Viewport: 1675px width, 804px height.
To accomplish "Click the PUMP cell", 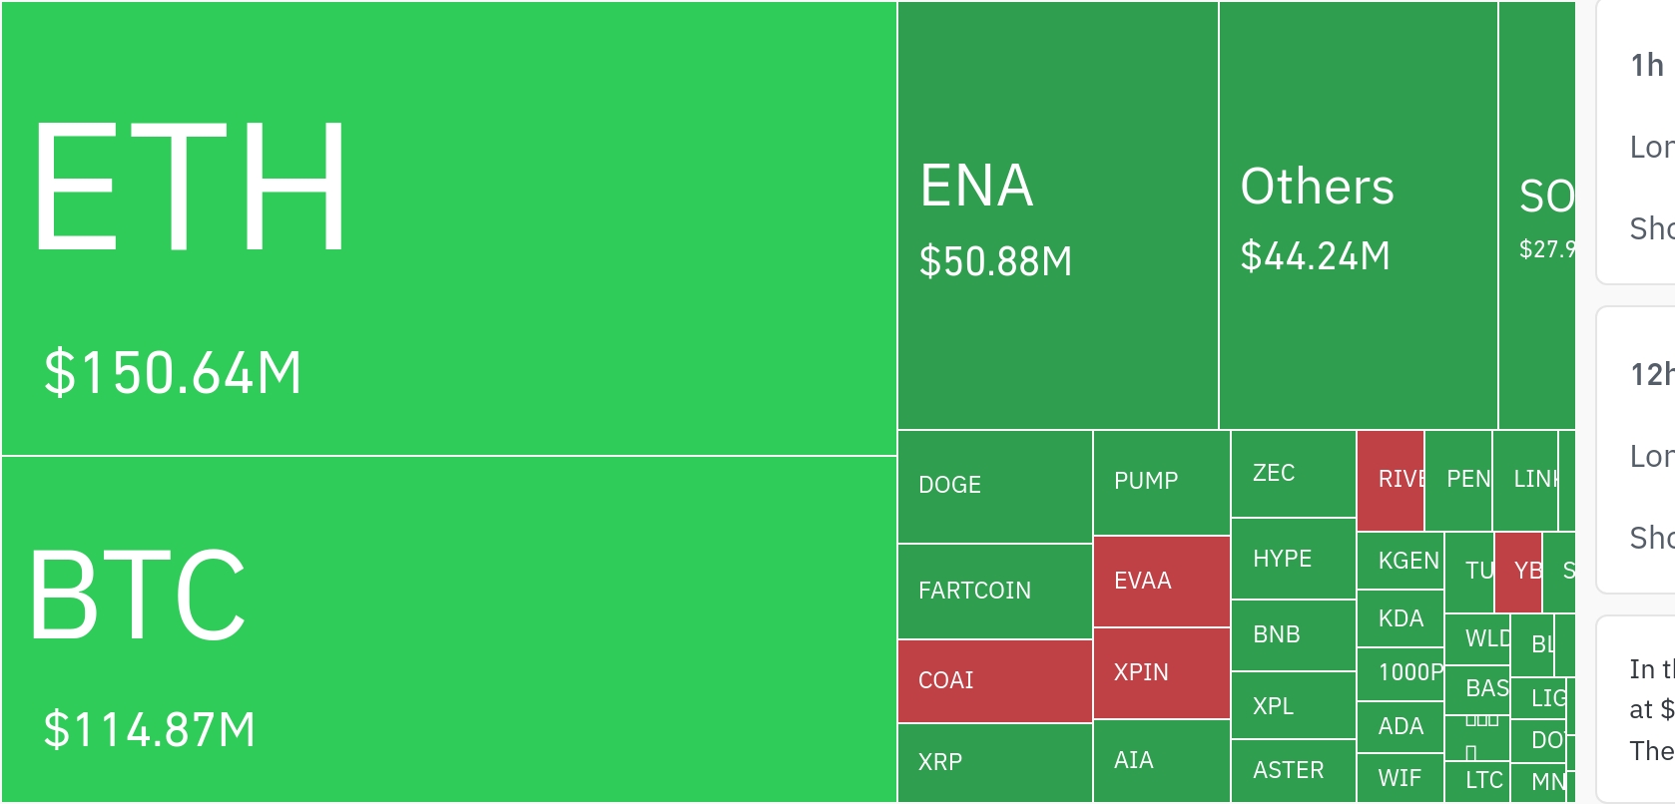I will [1161, 483].
